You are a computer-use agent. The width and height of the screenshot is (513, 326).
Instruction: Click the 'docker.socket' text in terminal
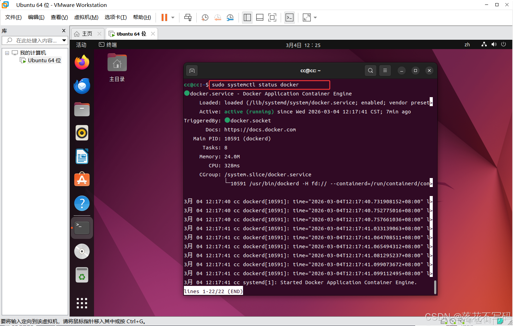pos(251,121)
